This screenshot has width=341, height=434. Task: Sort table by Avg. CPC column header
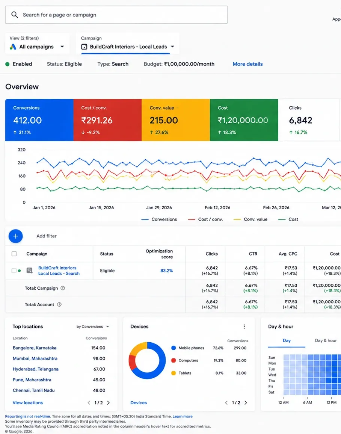[x=288, y=254]
